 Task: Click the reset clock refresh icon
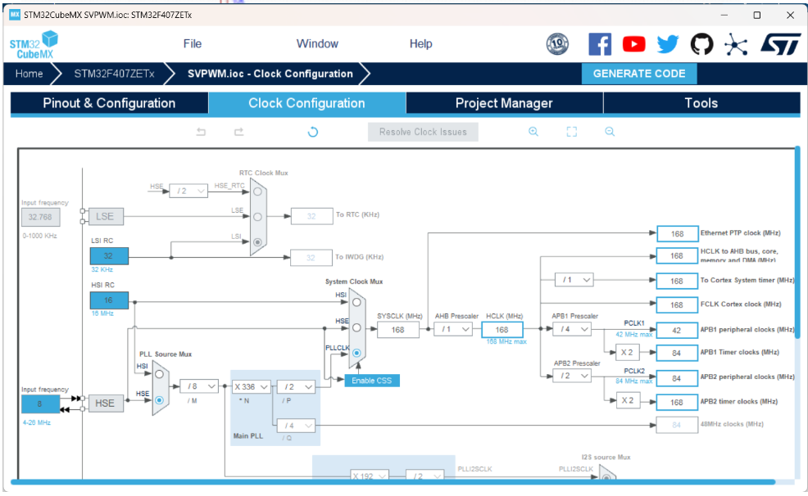click(x=313, y=133)
